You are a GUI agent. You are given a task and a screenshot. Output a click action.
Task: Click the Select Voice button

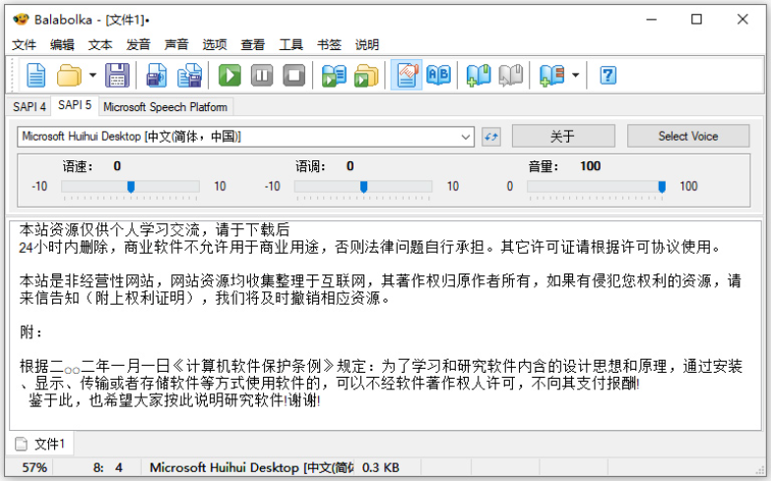[687, 137]
